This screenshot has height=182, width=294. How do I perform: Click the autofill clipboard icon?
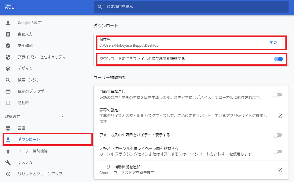(8, 34)
